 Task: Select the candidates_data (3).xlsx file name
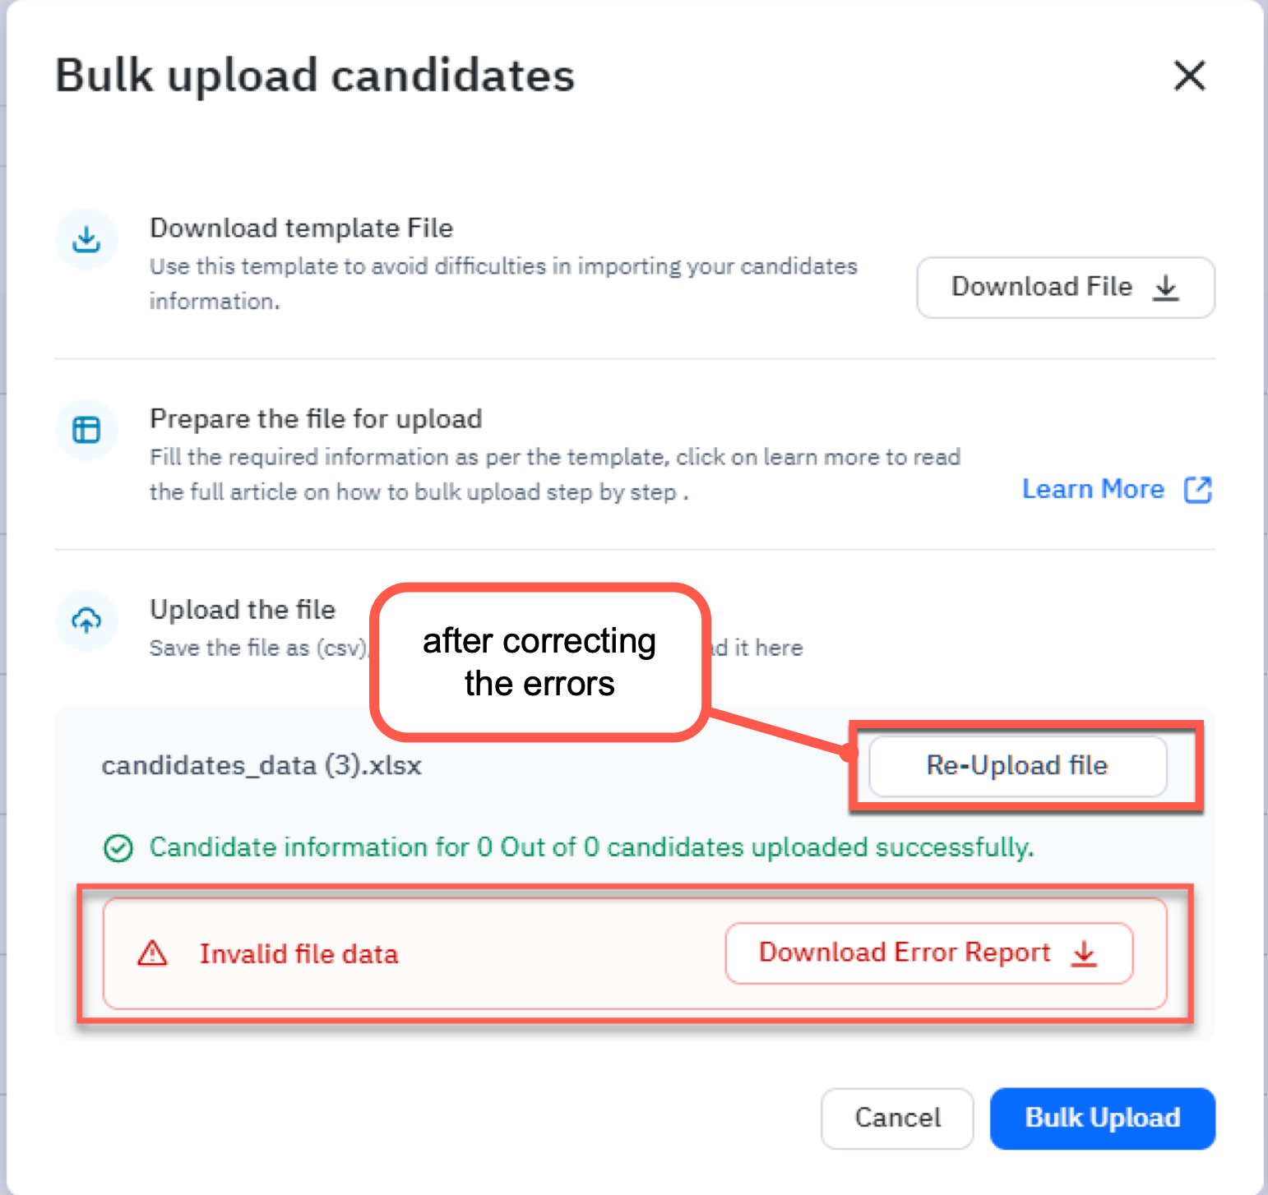pos(261,765)
